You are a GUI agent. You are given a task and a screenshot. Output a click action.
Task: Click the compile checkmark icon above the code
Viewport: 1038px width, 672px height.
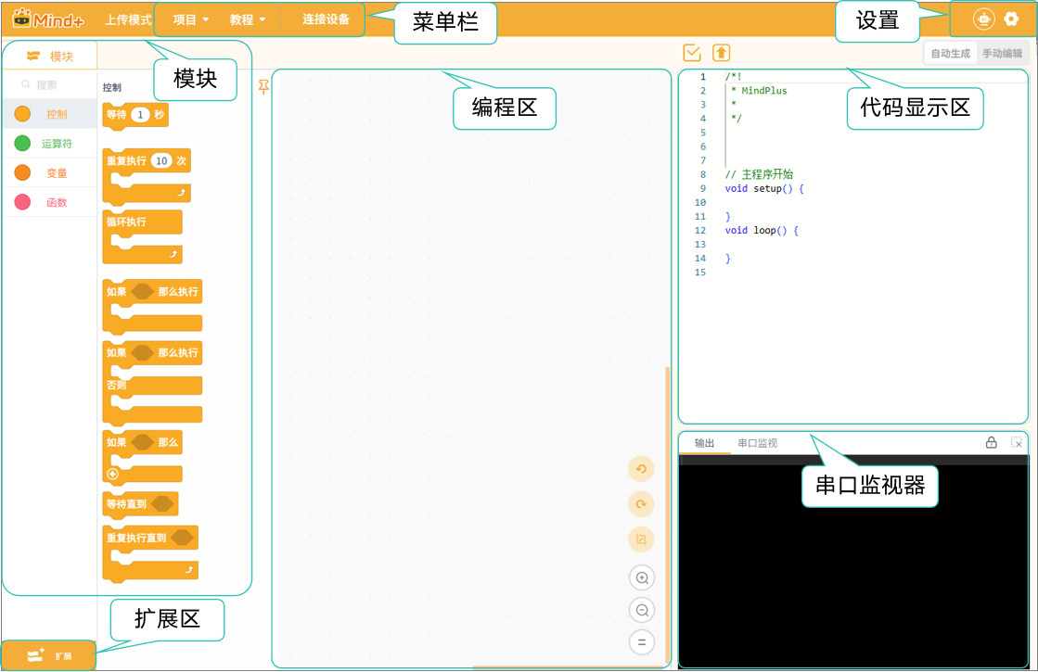click(691, 53)
